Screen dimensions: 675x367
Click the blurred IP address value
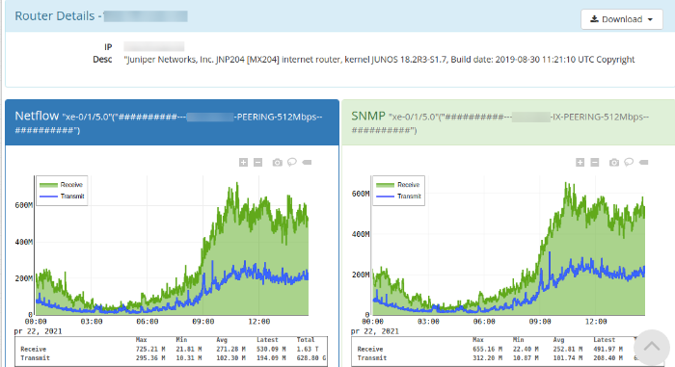153,46
